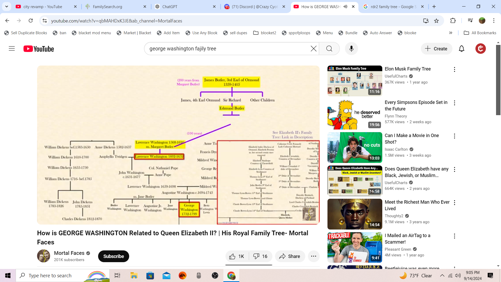The image size is (501, 282).
Task: Click the Share button
Action: tap(290, 256)
